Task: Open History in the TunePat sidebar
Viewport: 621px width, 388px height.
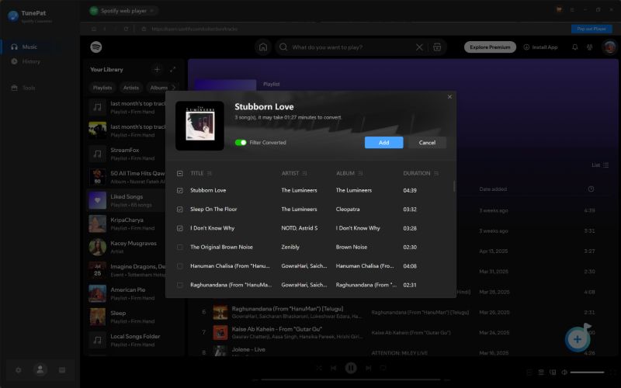Action: 31,61
